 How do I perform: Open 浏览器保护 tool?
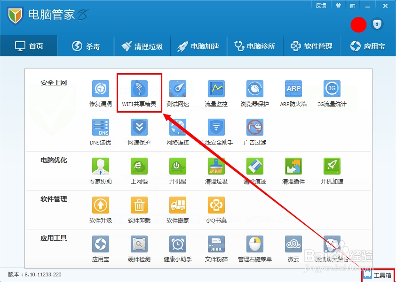coord(255,93)
